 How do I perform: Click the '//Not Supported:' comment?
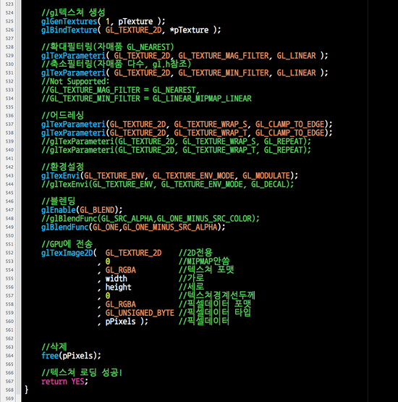click(x=75, y=82)
